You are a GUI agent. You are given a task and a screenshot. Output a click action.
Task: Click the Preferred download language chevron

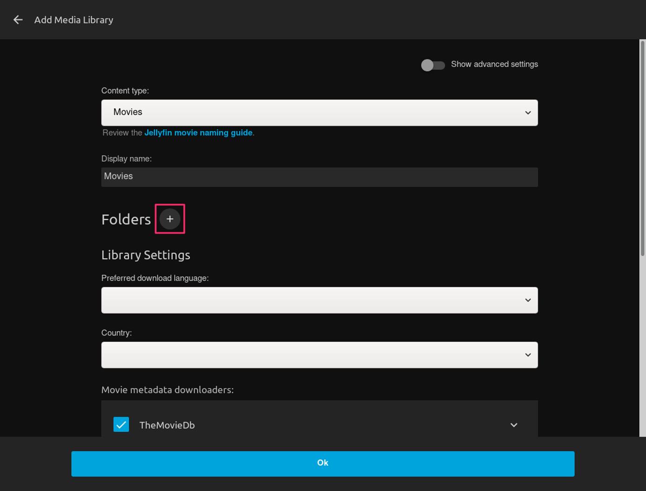pyautogui.click(x=528, y=300)
